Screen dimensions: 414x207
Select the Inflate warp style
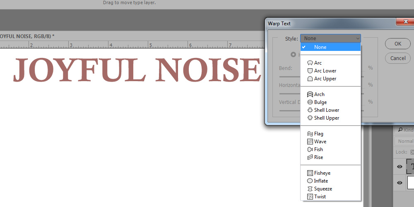(330, 181)
